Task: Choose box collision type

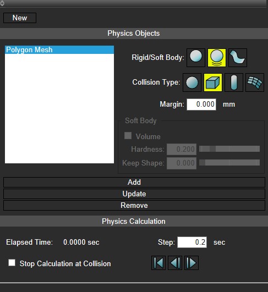Action: [x=213, y=82]
